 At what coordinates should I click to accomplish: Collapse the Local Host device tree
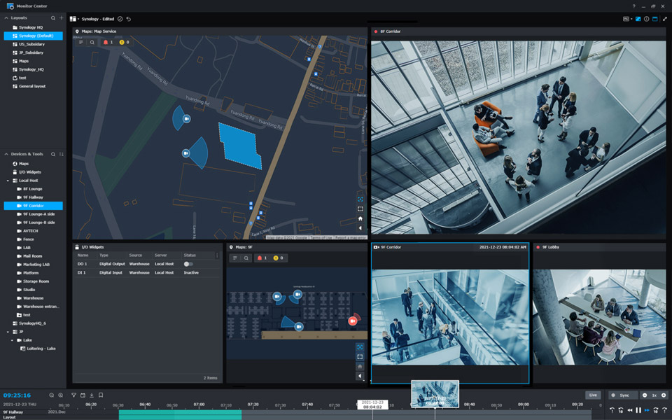[x=8, y=181]
